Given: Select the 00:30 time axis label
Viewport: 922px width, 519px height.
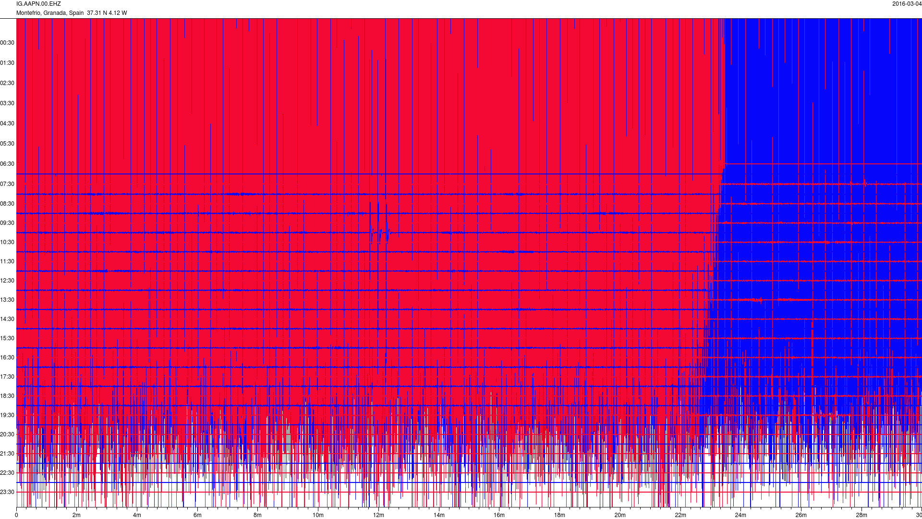Looking at the screenshot, I should pos(7,43).
